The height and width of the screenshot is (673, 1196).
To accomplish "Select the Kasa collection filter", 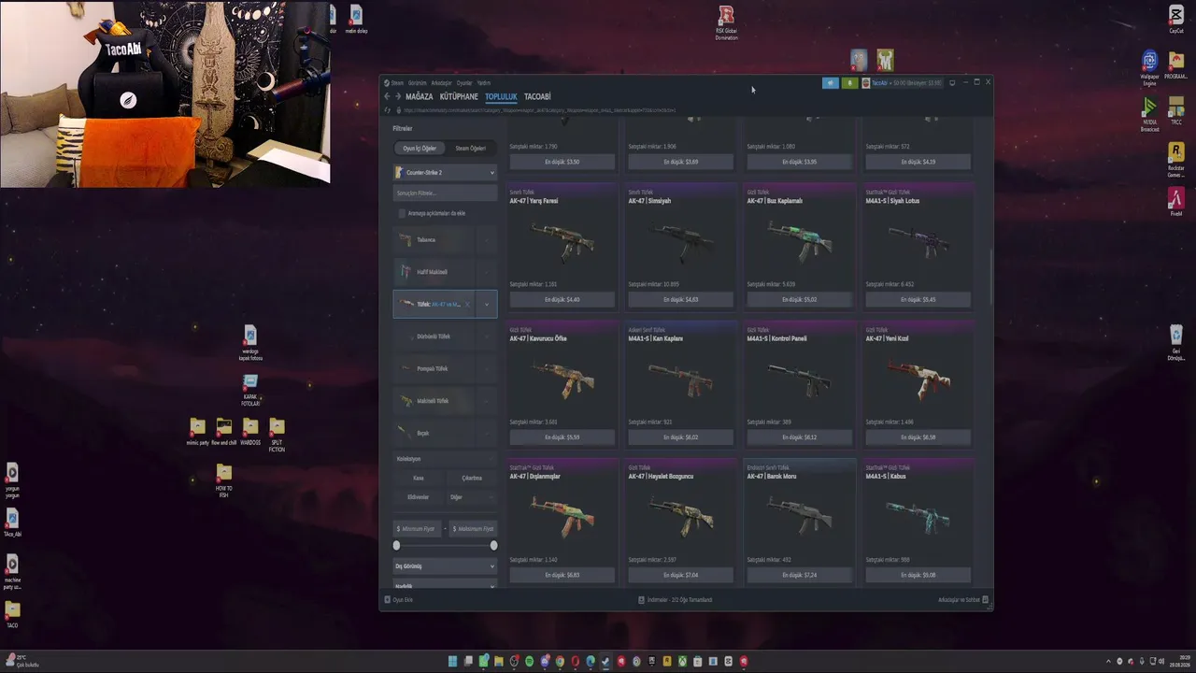I will pos(419,478).
